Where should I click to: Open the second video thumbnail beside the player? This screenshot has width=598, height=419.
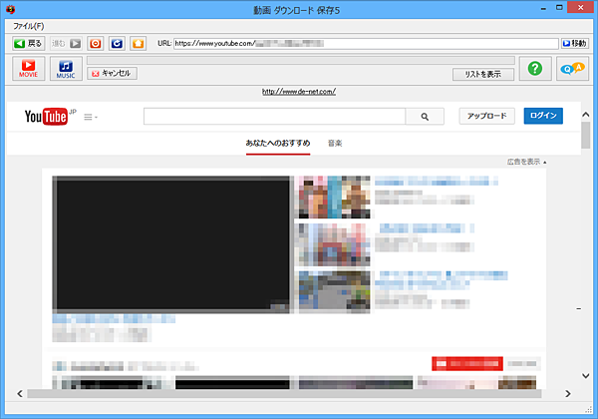click(335, 244)
